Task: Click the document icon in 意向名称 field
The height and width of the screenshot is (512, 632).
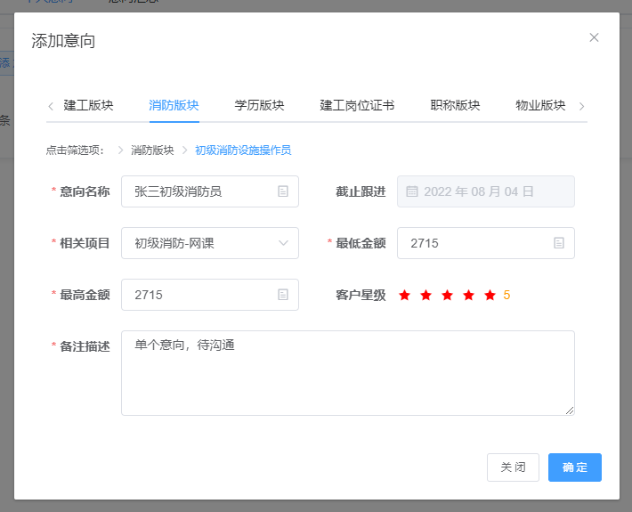Action: click(283, 191)
